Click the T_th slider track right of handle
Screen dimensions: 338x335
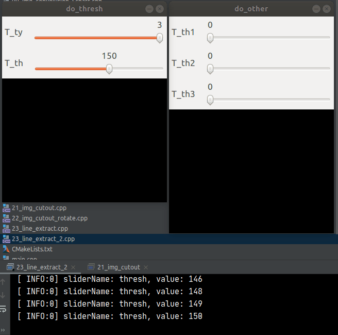138,69
